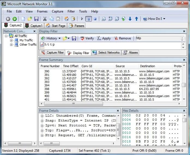Save the display filter with floppy icon
Image resolution: width=190 pixels, height=155 pixels.
pos(74,38)
